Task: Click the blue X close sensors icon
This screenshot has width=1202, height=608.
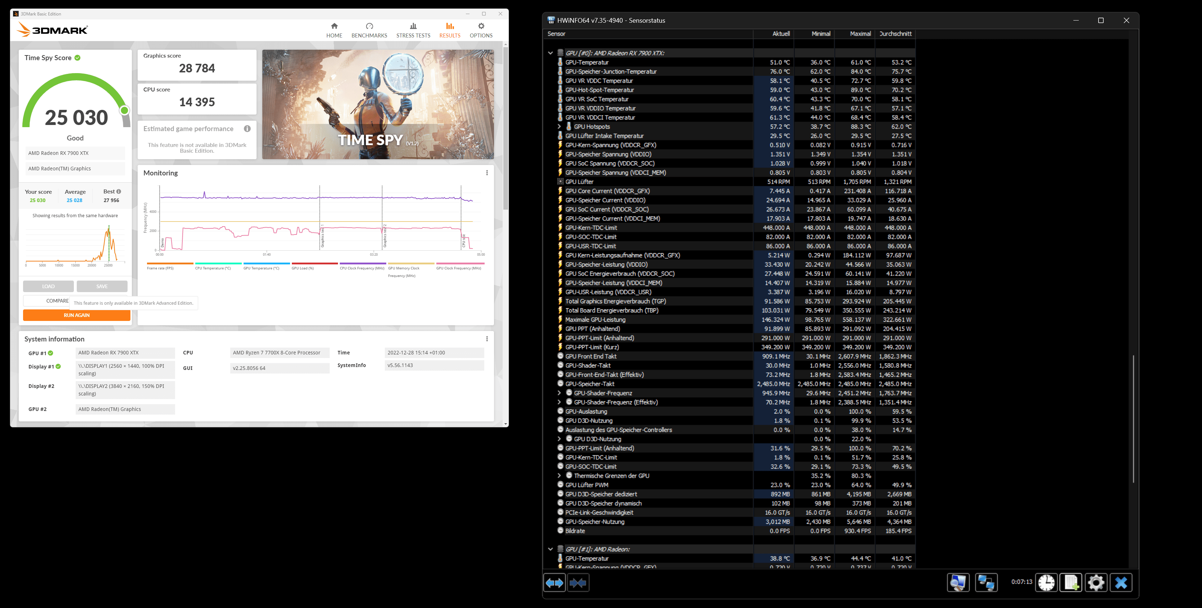Action: point(1121,583)
